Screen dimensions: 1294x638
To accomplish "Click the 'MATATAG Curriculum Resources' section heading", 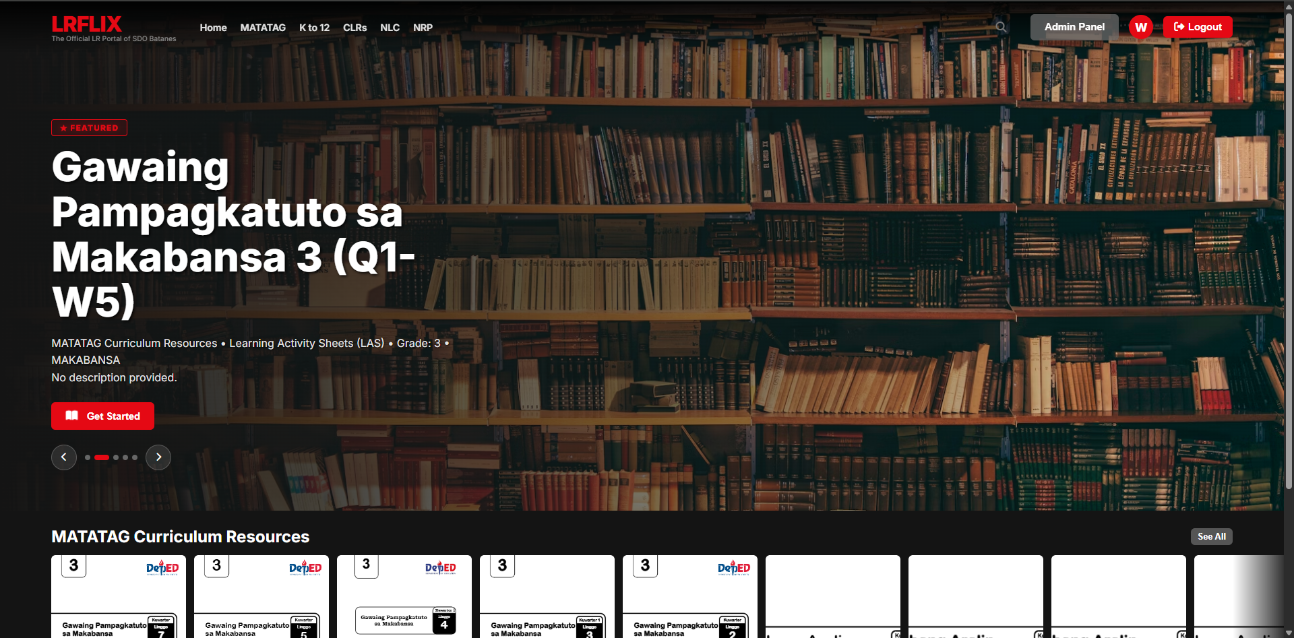I will click(x=181, y=537).
